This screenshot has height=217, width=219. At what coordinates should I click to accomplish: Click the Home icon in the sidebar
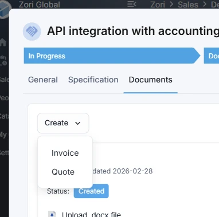pyautogui.click(x=3, y=42)
